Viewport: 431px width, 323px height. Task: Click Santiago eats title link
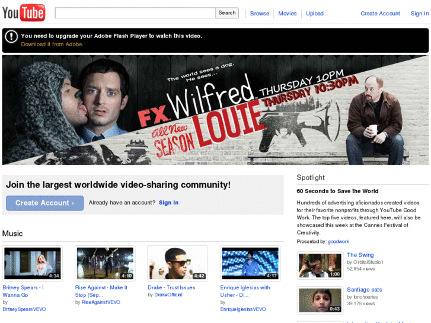pyautogui.click(x=364, y=289)
